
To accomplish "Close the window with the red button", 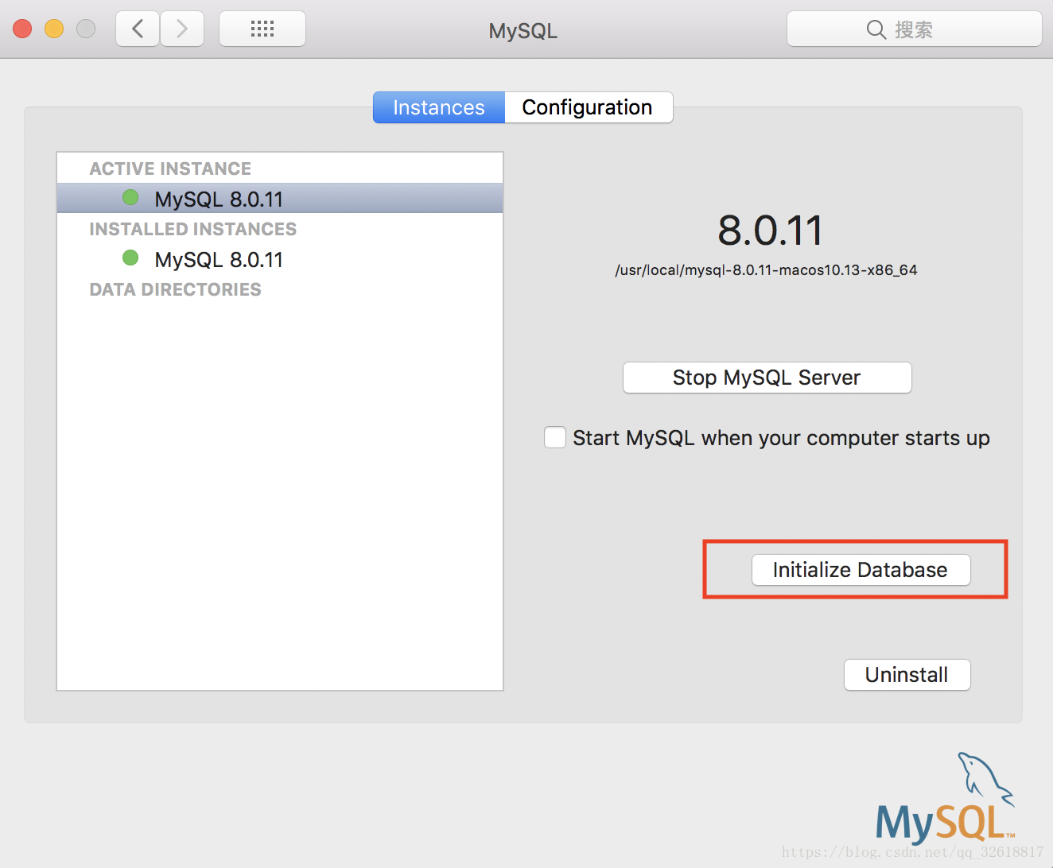I will tap(22, 29).
